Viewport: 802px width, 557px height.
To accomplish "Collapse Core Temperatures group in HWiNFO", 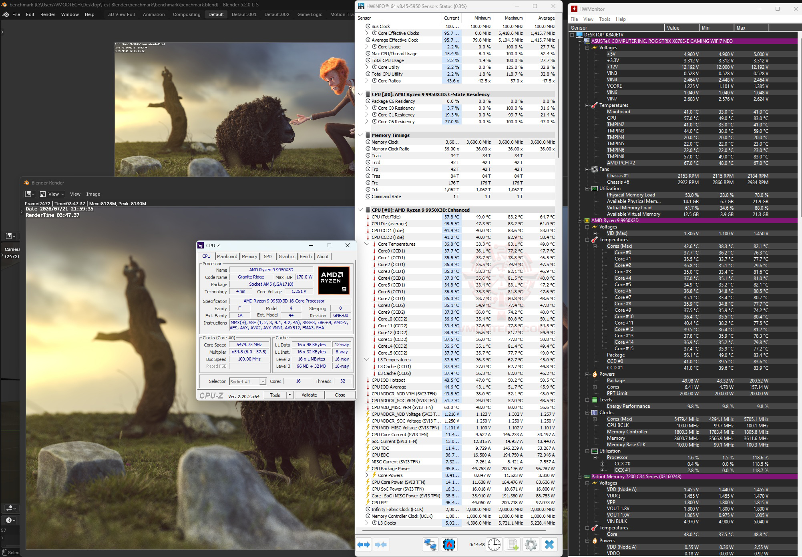I will click(367, 244).
